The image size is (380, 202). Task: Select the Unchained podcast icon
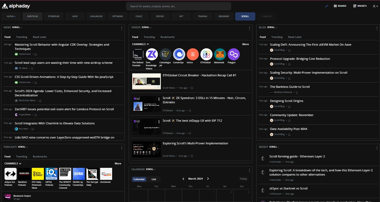click(106, 174)
